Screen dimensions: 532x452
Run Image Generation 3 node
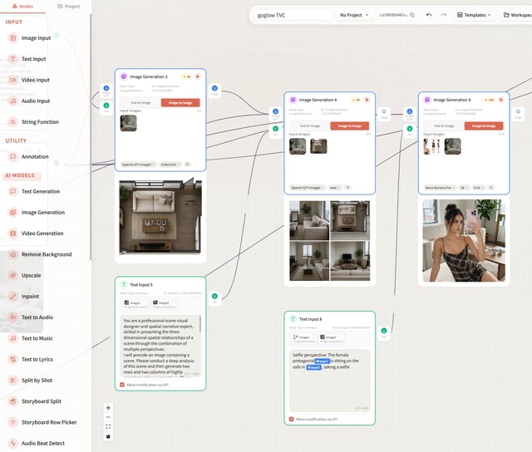point(198,76)
